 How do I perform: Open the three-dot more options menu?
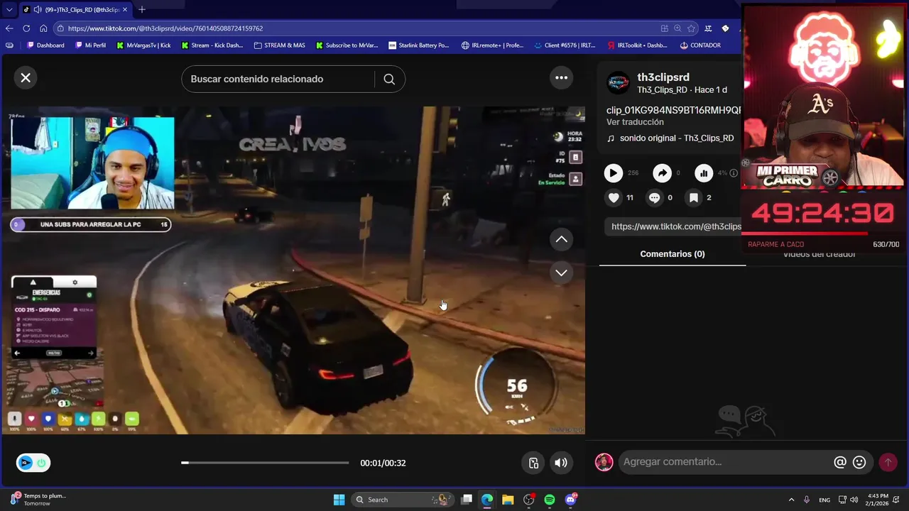click(562, 78)
